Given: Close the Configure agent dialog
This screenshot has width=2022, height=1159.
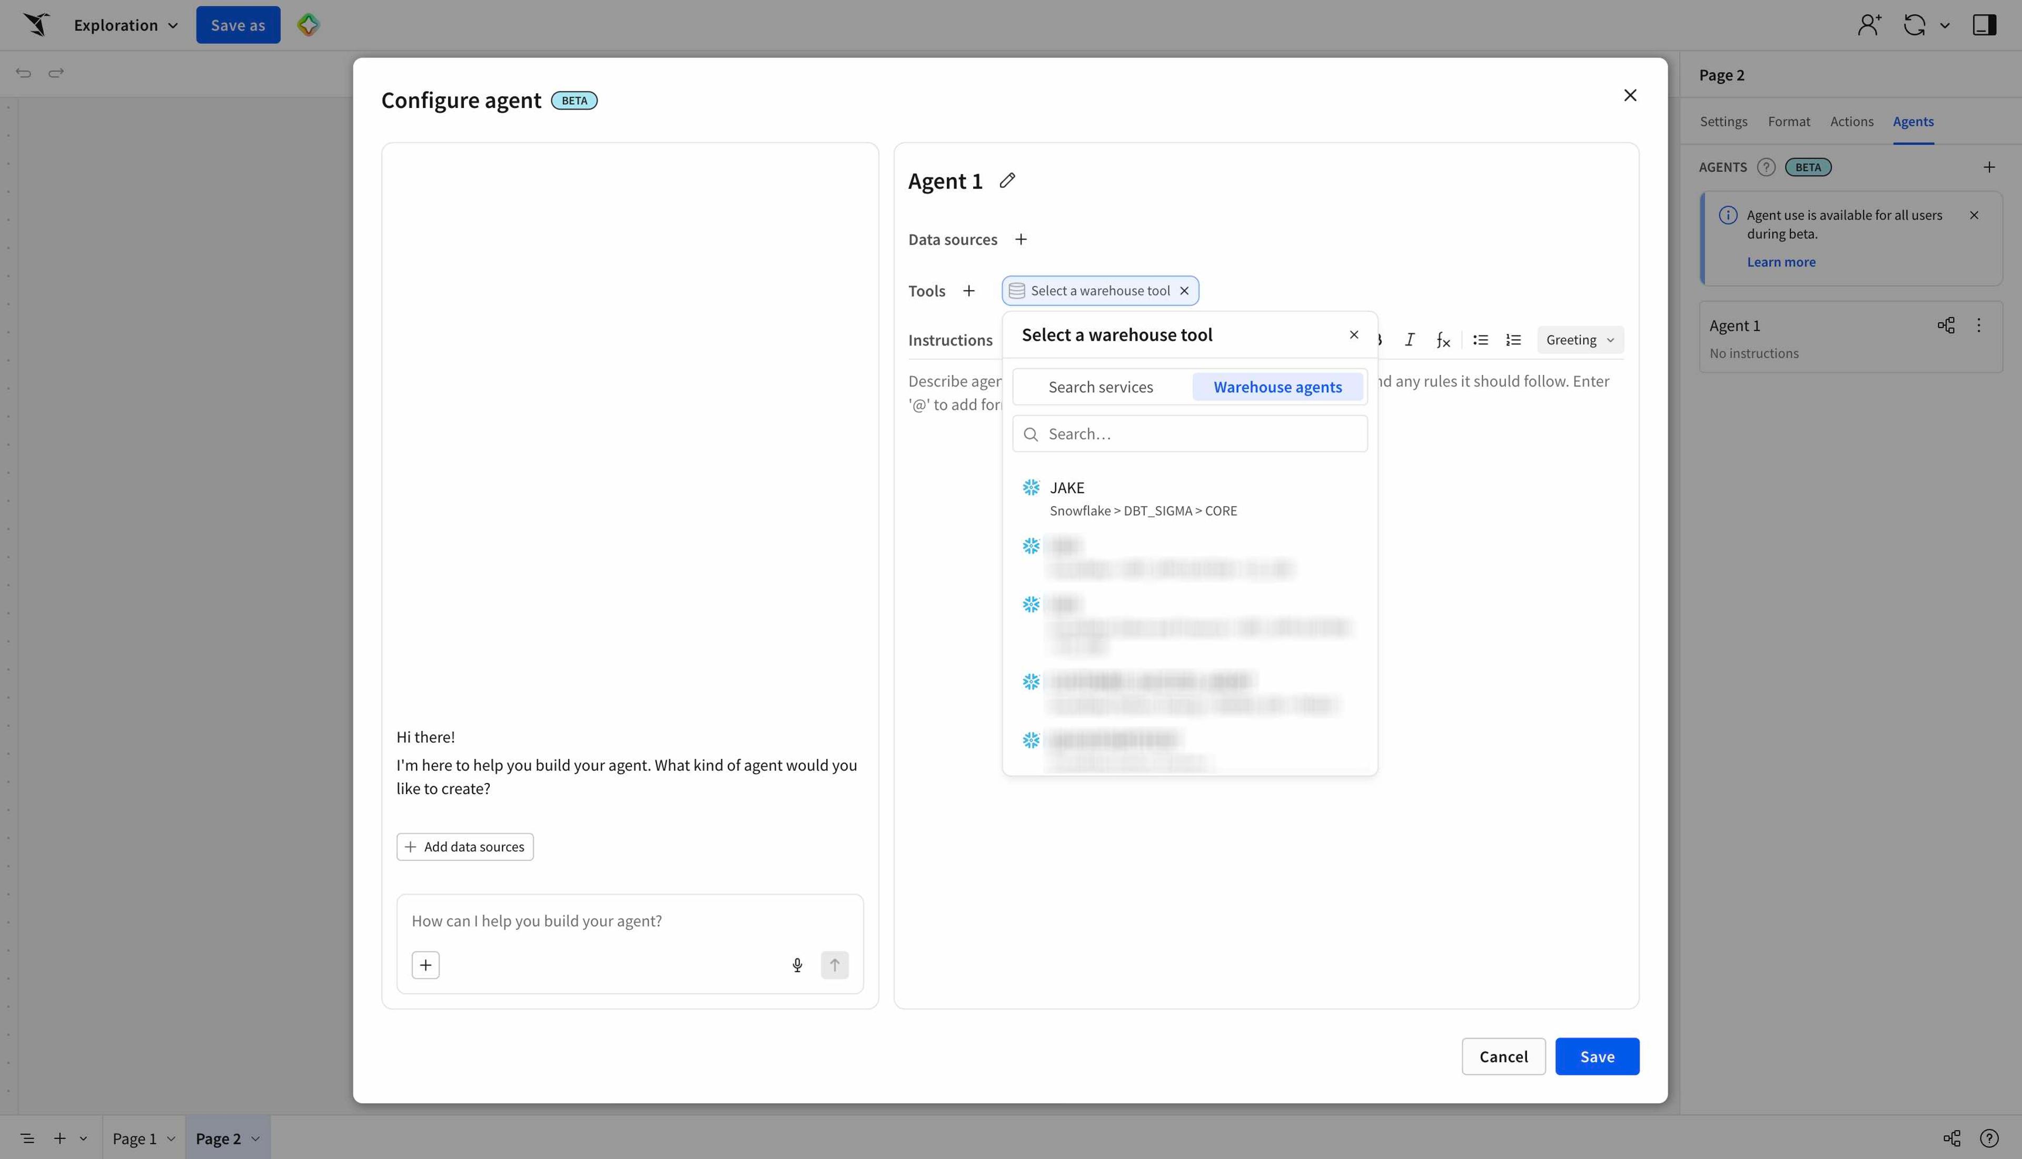Looking at the screenshot, I should point(1630,95).
